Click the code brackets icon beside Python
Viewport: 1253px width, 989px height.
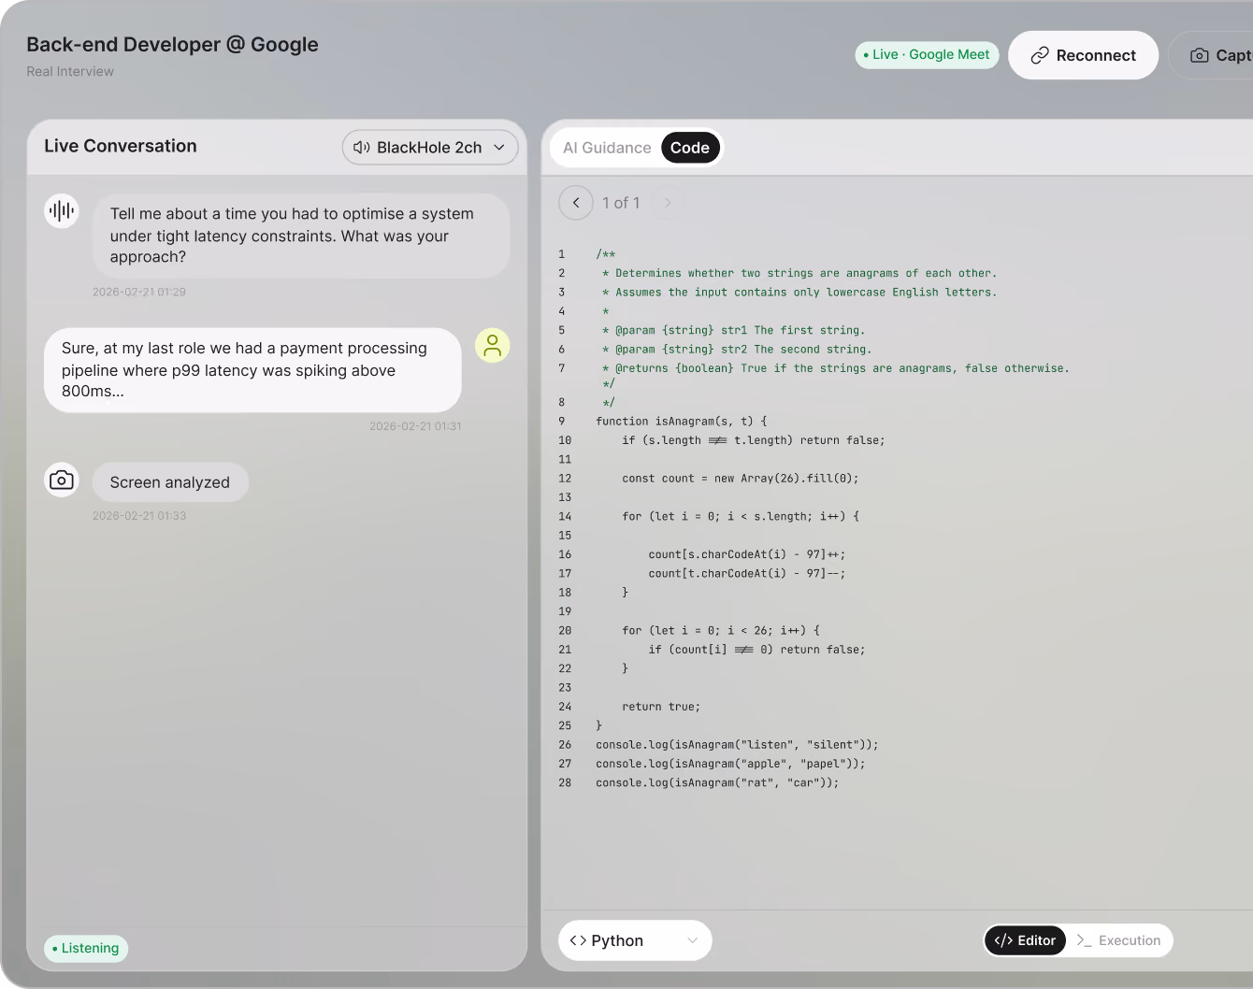(578, 940)
